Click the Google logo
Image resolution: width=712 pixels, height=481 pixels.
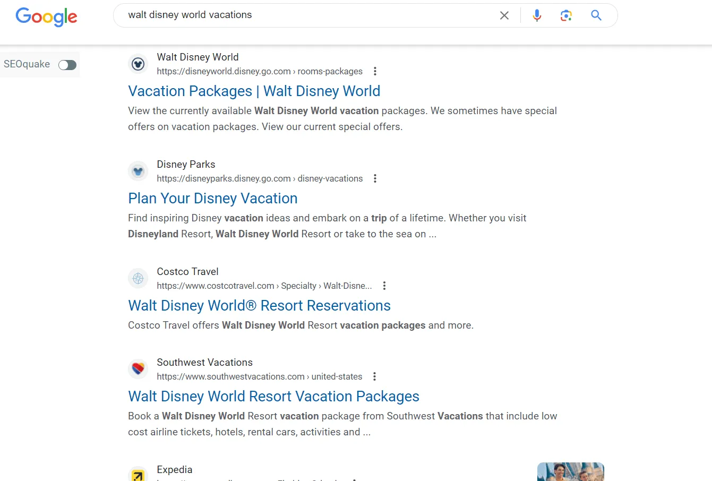(x=46, y=17)
